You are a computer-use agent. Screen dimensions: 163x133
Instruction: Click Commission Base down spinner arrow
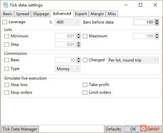[x=79, y=62]
